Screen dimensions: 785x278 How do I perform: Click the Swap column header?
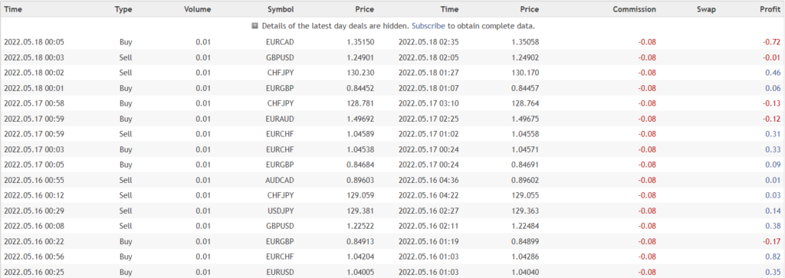706,9
